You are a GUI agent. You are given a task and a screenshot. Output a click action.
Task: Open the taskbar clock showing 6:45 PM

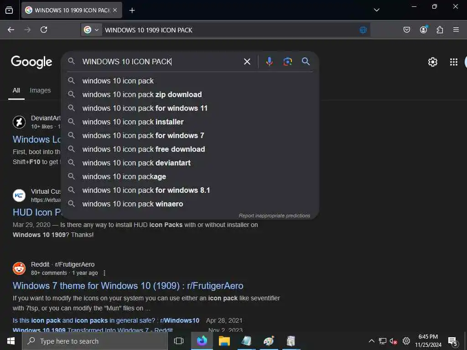coord(428,341)
